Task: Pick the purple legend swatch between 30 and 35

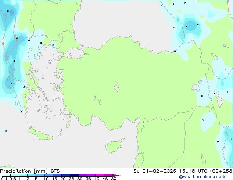Action: click(x=83, y=175)
